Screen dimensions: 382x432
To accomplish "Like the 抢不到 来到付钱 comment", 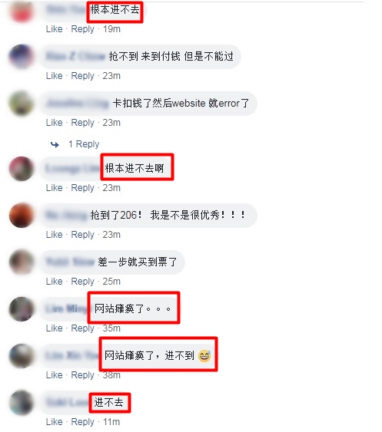I will click(55, 76).
